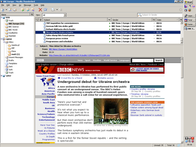Click the message list vertical scrollbar thumb
The width and height of the screenshot is (196, 147).
pos(182,39)
